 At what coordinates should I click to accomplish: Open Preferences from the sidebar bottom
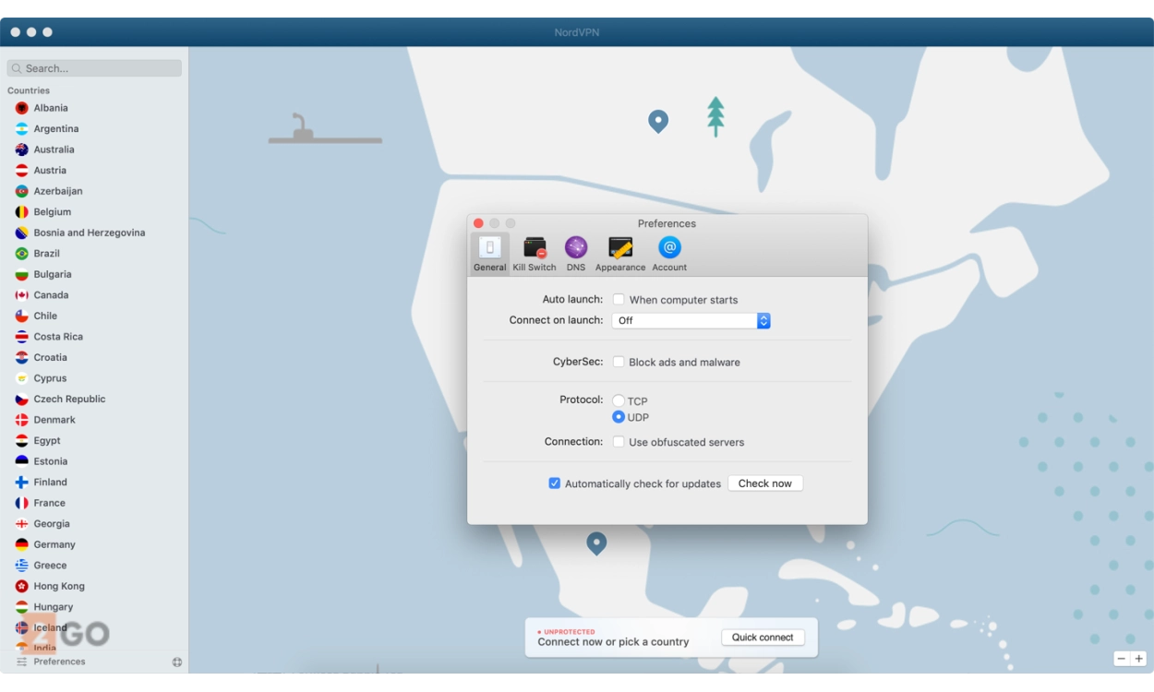coord(59,662)
